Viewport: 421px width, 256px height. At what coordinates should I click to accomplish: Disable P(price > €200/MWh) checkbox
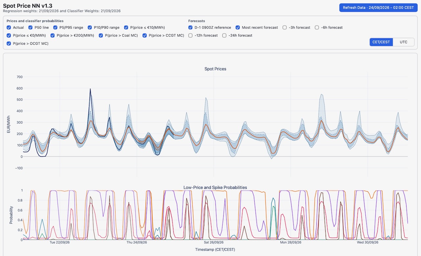click(x=53, y=35)
